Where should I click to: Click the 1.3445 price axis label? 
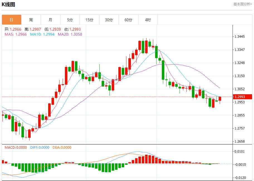[240, 37]
